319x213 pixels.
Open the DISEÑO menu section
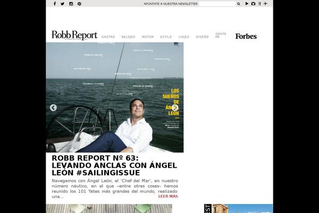coord(202,37)
